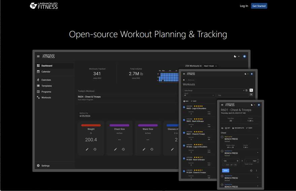Screen dimensions: 296x191
Task: Click the Glasses of water edit pencil
Action: tap(172, 149)
